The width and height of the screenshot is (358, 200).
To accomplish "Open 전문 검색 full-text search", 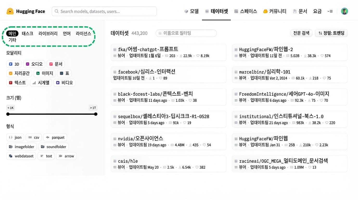I will coord(301,33).
